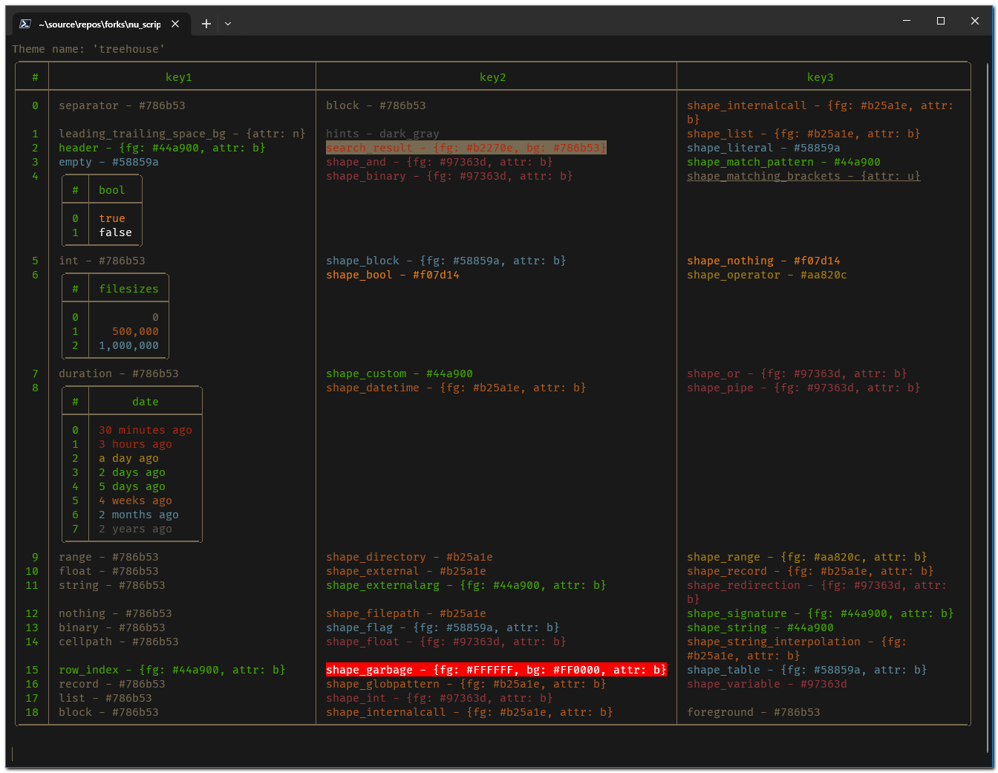This screenshot has height=773, width=998.
Task: Click the key3 column header
Action: 821,77
